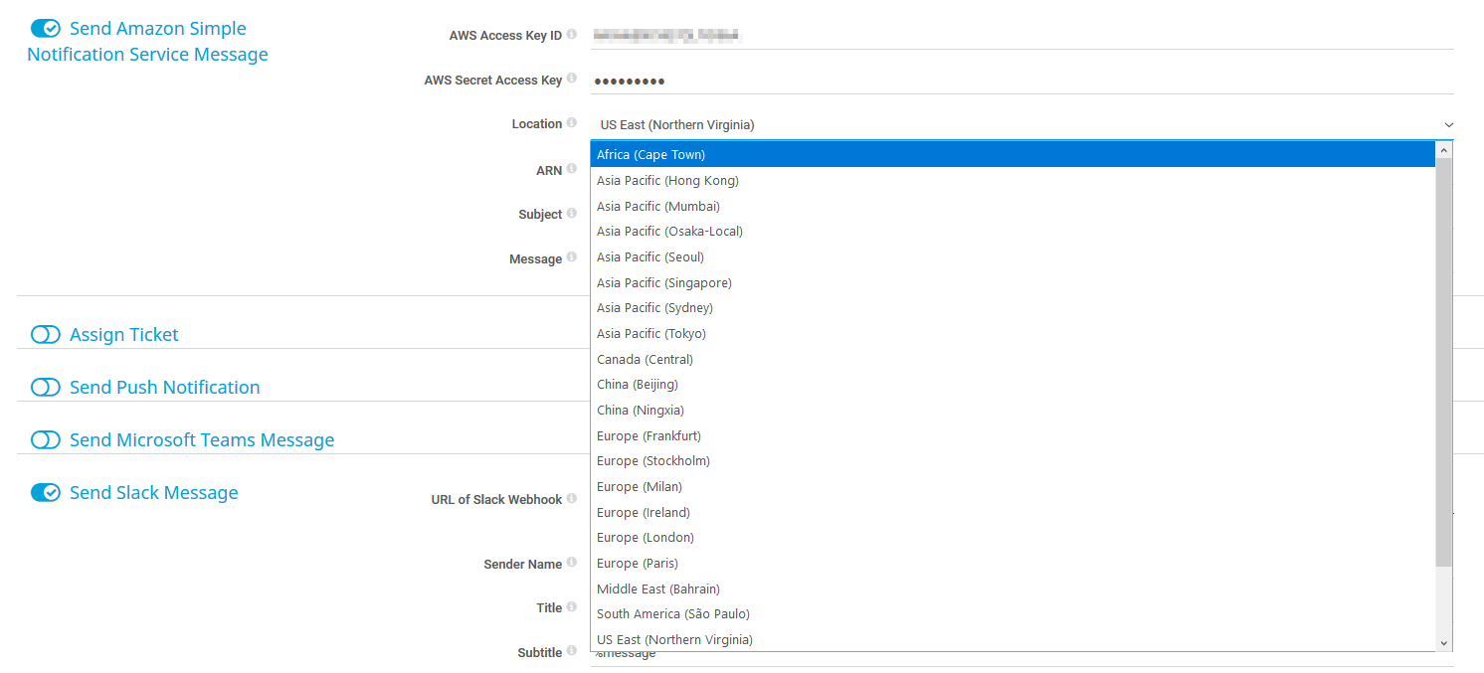This screenshot has height=673, width=1484.
Task: Click the Send Slack Message heading
Action: pos(153,493)
